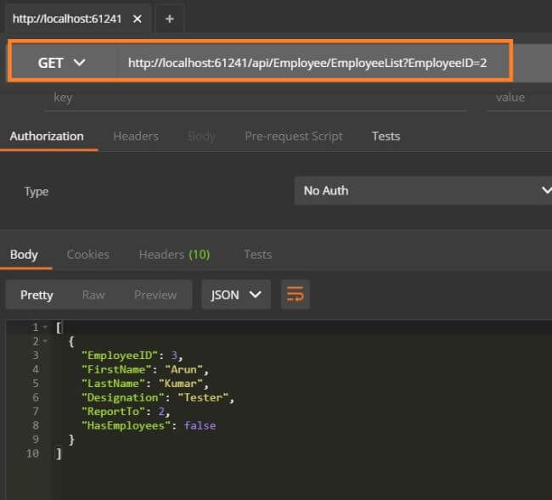Switch to request Authorization tab
The image size is (552, 500).
click(x=47, y=136)
